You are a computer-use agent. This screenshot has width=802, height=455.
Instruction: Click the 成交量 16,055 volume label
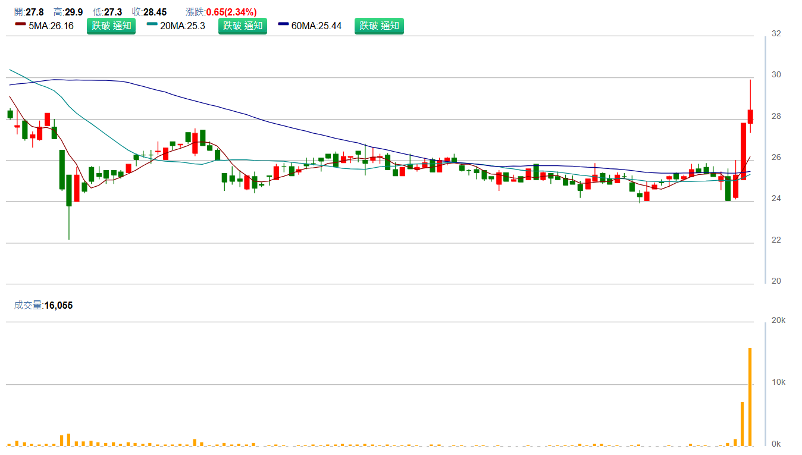(43, 305)
